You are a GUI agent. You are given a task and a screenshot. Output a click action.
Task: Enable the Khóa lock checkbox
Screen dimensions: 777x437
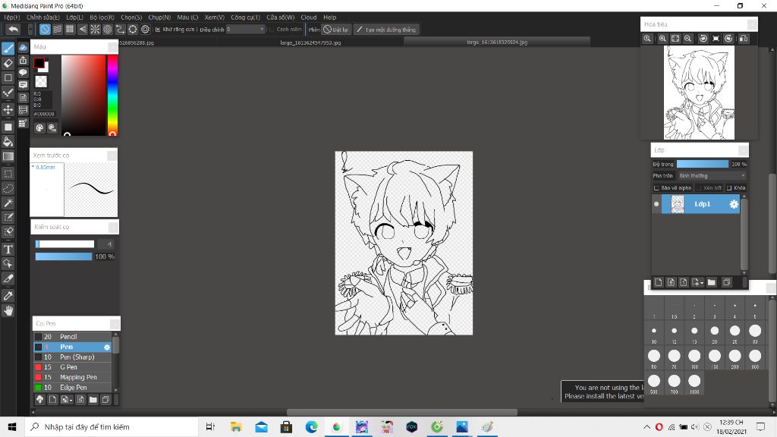[729, 188]
